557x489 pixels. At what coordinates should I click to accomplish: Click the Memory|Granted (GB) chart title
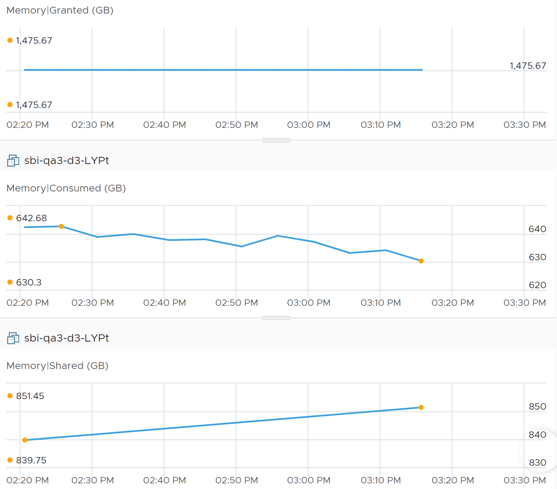(x=60, y=10)
